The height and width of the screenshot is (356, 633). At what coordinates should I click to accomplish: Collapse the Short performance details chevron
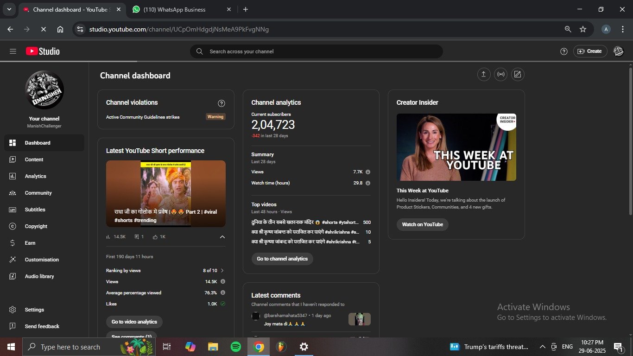coord(222,237)
